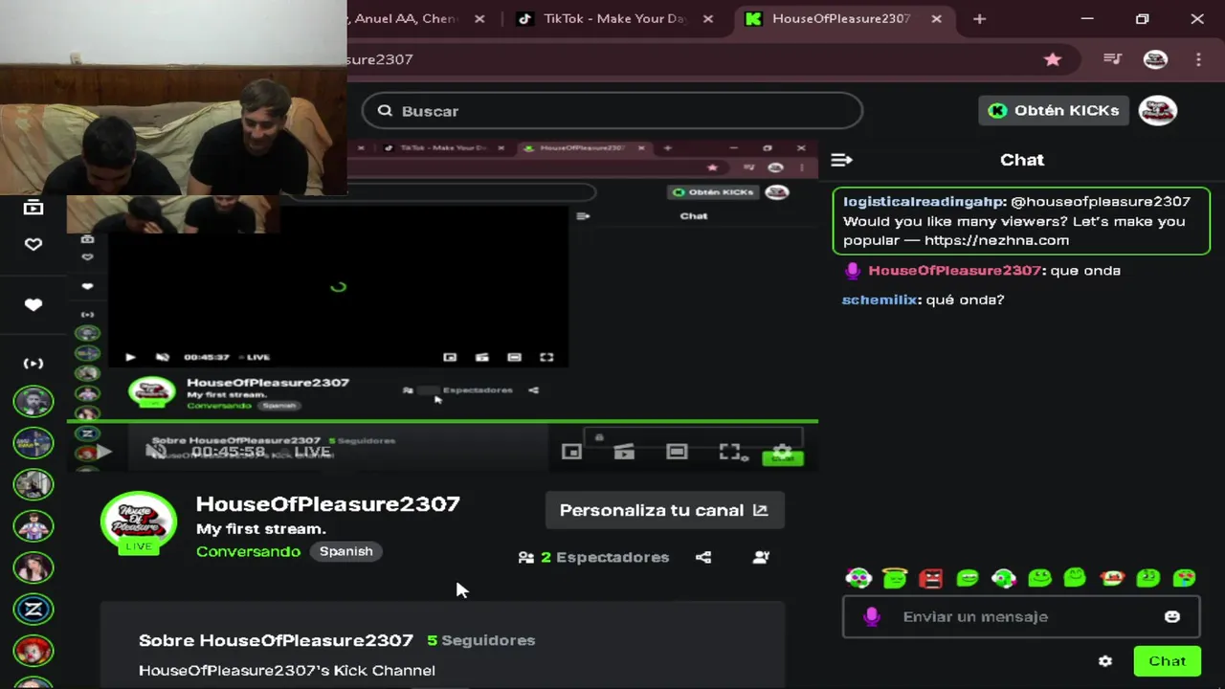The image size is (1225, 689).
Task: Enter fullscreen on the video player
Action: coord(729,452)
